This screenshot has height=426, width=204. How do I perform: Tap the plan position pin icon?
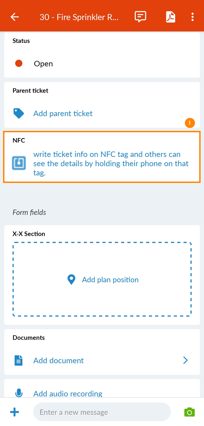[71, 279]
